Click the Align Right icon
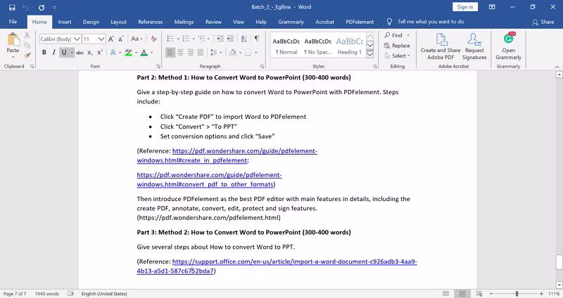Image resolution: width=563 pixels, height=298 pixels. point(190,53)
